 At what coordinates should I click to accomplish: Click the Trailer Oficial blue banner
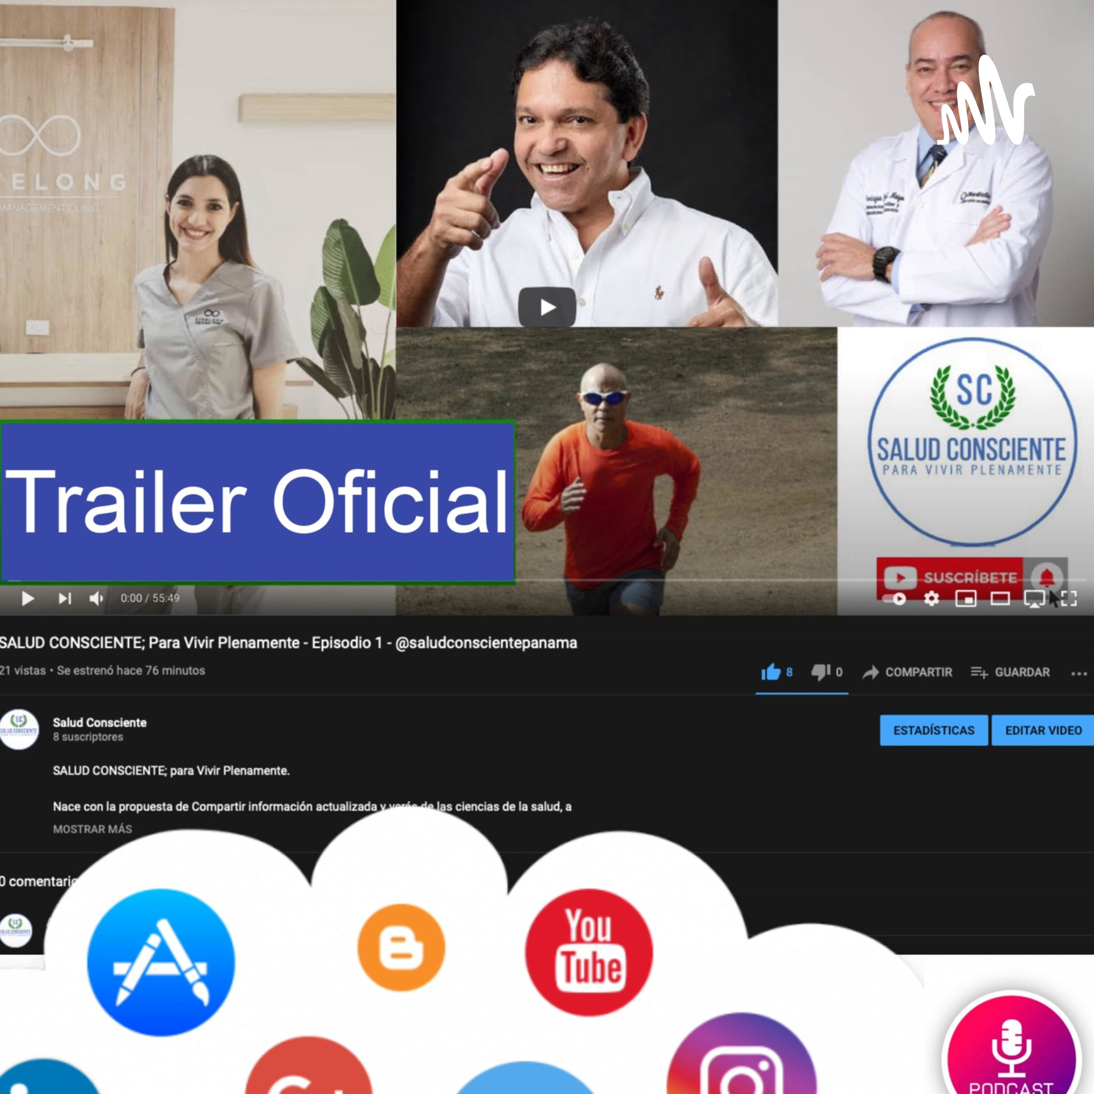tap(258, 502)
